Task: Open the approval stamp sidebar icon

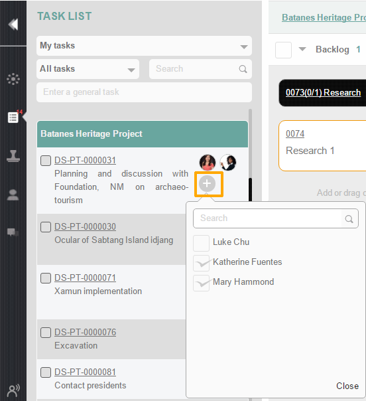Action: tap(13, 156)
